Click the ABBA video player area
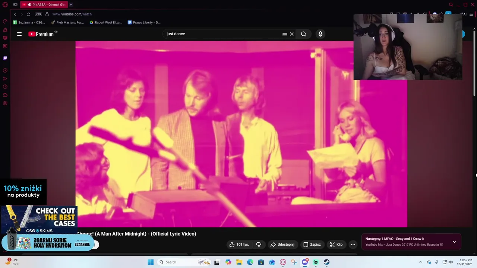This screenshot has height=268, width=477. pos(241,134)
